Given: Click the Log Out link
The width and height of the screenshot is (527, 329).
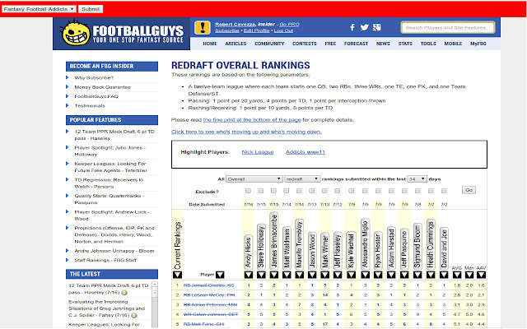Looking at the screenshot, I should (283, 30).
